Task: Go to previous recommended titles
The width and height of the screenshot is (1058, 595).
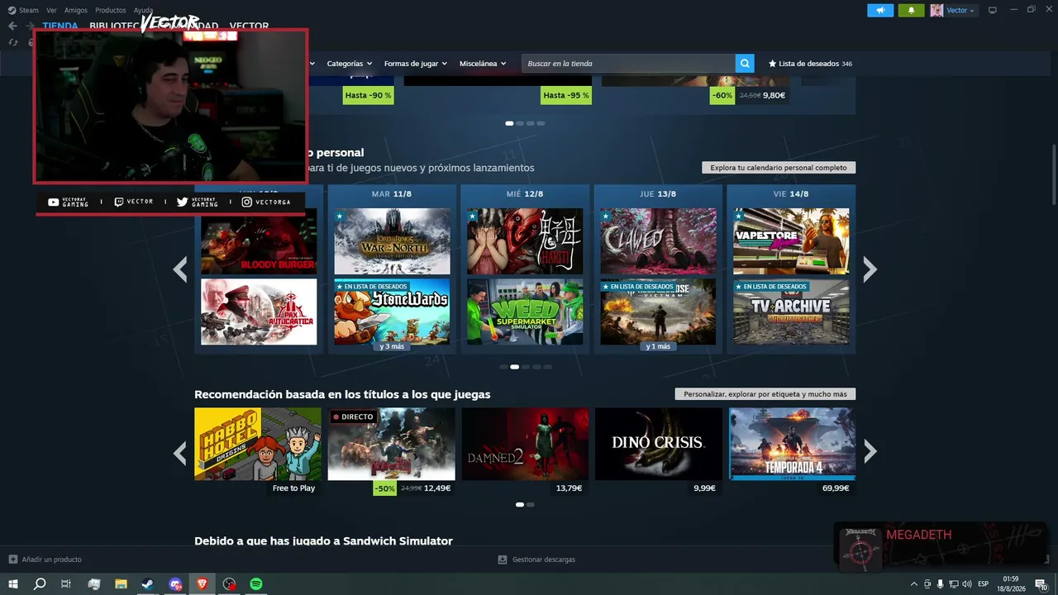Action: pyautogui.click(x=180, y=452)
